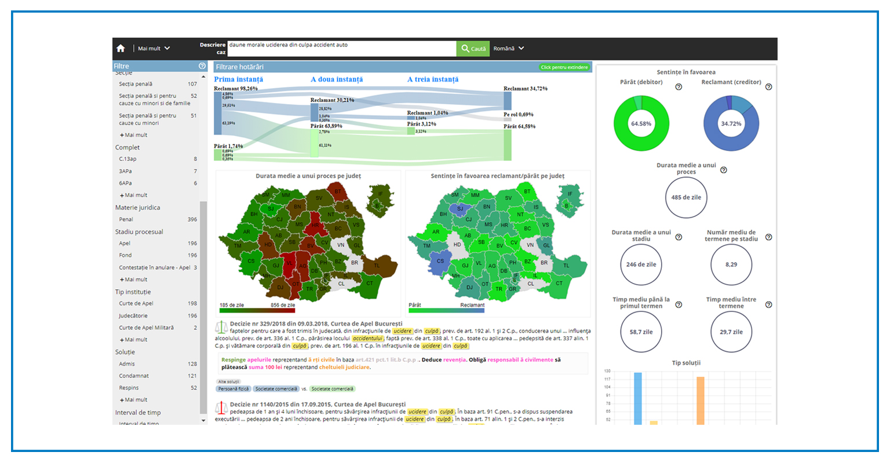Expand Mai mult under Tip instituție
Screen dimensions: 890x463
point(134,340)
